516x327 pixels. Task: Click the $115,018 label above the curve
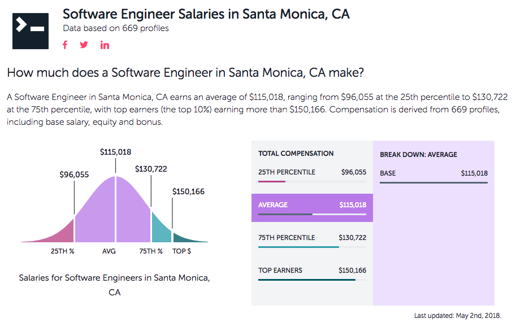(115, 152)
